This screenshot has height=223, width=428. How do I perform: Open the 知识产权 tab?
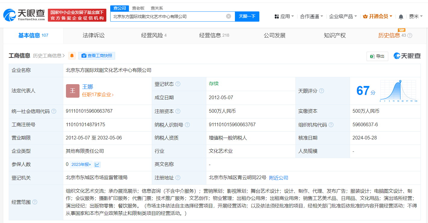pos(335,35)
